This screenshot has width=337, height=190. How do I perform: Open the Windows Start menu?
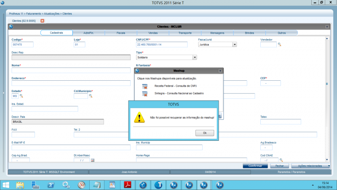6,185
